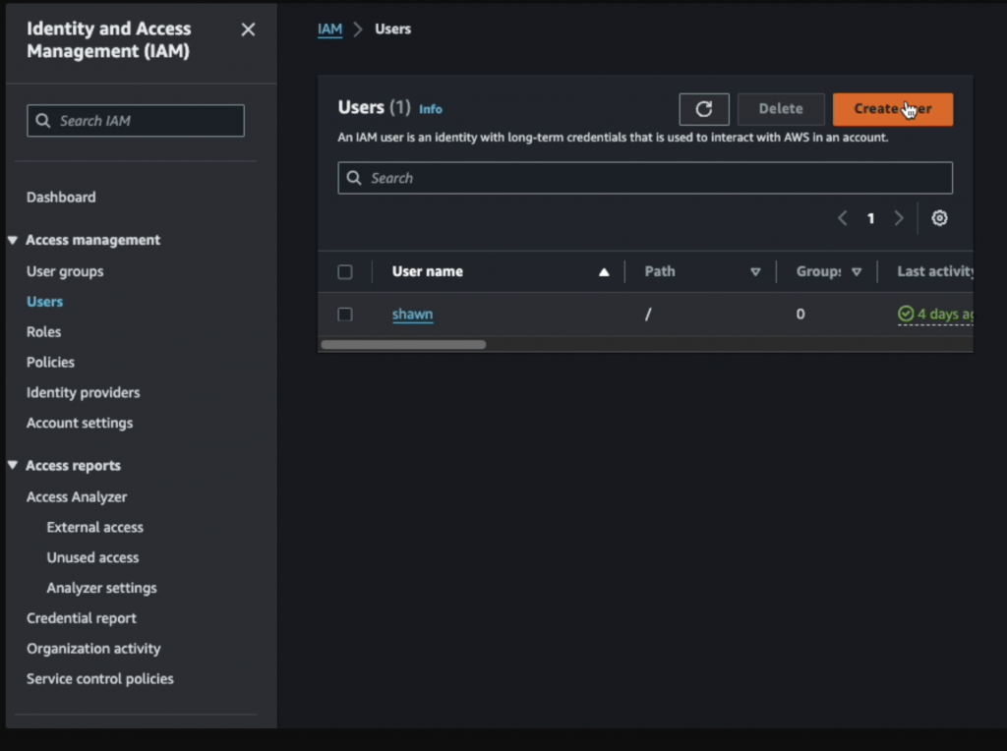1007x751 pixels.
Task: Navigate to Policies
Action: [50, 362]
